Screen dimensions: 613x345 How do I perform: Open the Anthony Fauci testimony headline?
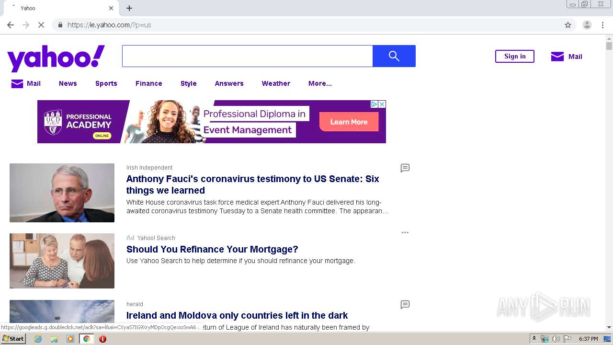[253, 184]
